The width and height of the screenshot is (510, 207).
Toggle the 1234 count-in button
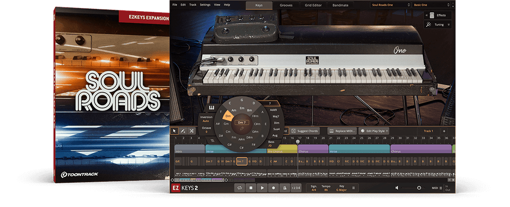[x=296, y=188]
